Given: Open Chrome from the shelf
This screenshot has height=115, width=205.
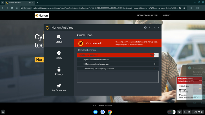Looking at the screenshot, I should point(110,112).
